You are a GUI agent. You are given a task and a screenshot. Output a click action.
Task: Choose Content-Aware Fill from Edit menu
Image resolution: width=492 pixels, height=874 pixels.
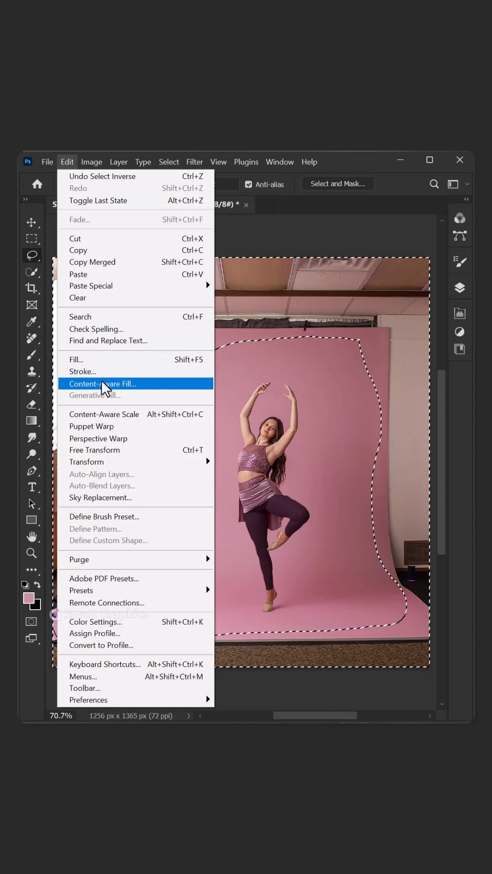136,384
